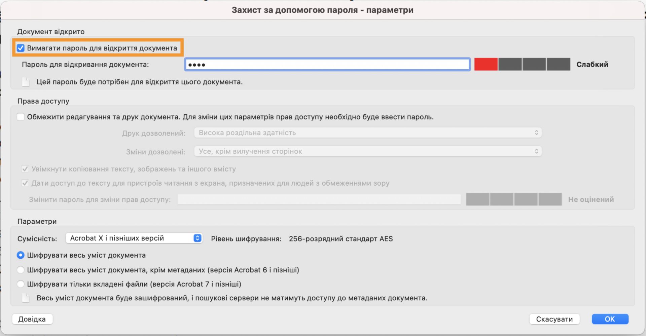Click the red password strength segment
646x336 pixels.
(486, 64)
